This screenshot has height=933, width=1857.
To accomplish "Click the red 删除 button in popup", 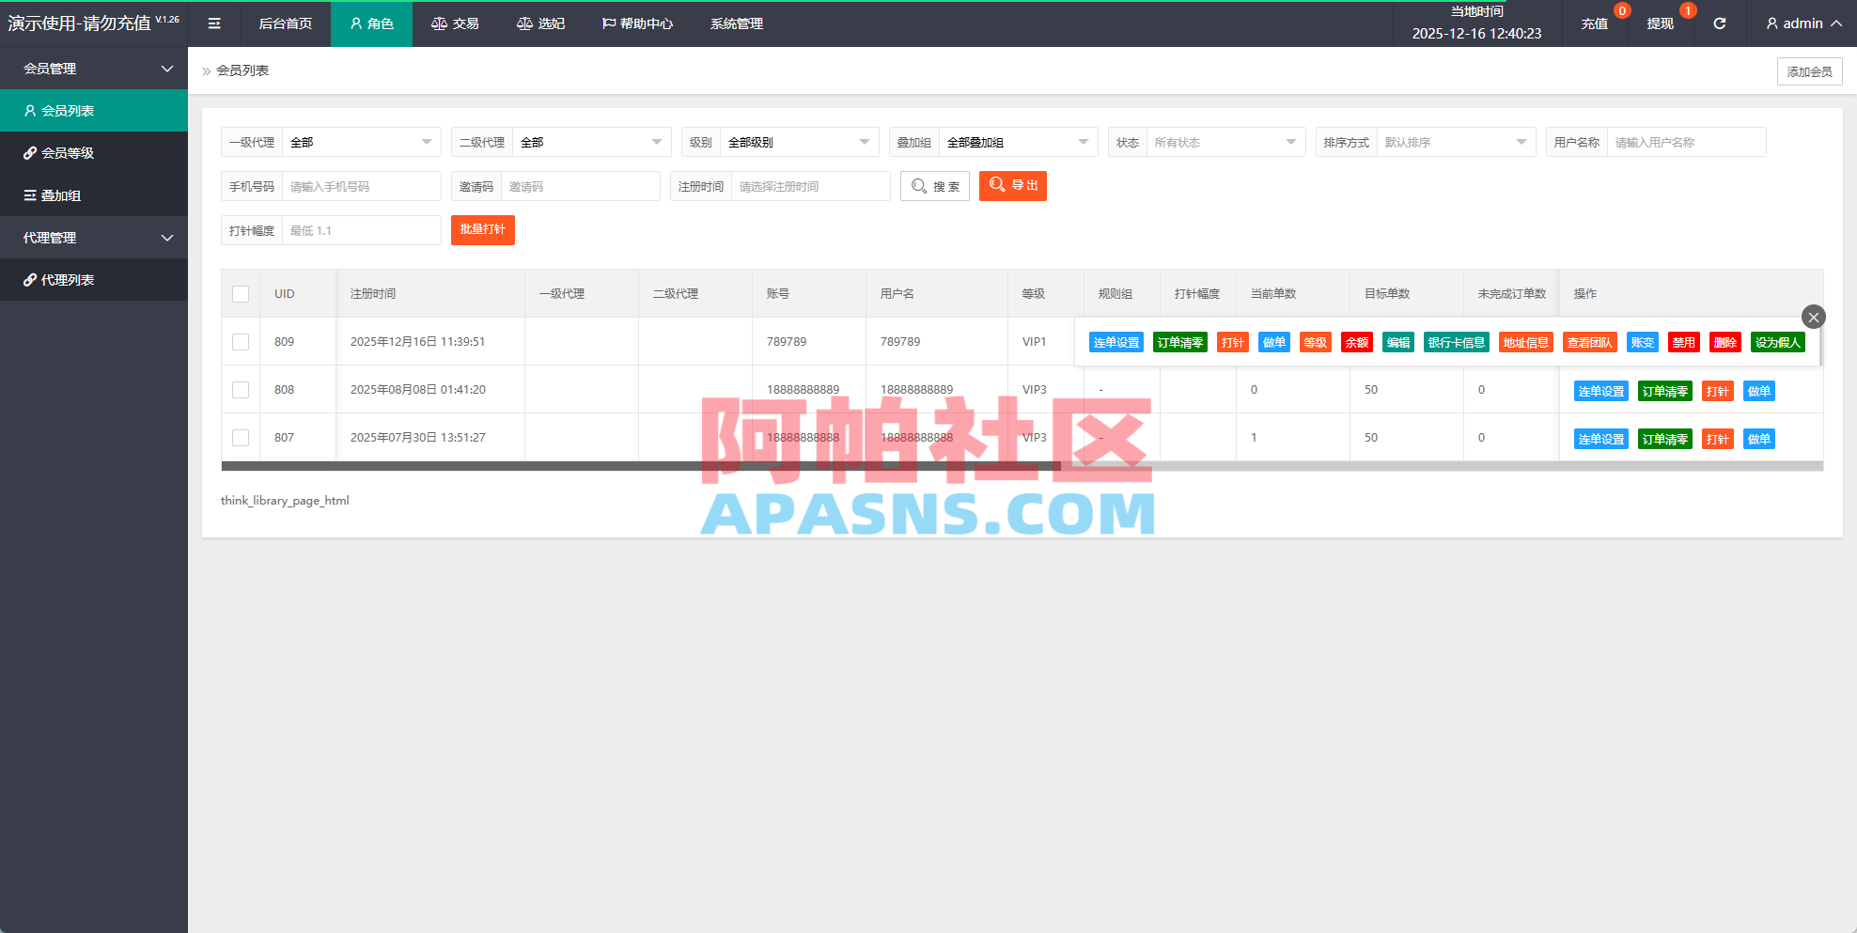I will [1725, 342].
